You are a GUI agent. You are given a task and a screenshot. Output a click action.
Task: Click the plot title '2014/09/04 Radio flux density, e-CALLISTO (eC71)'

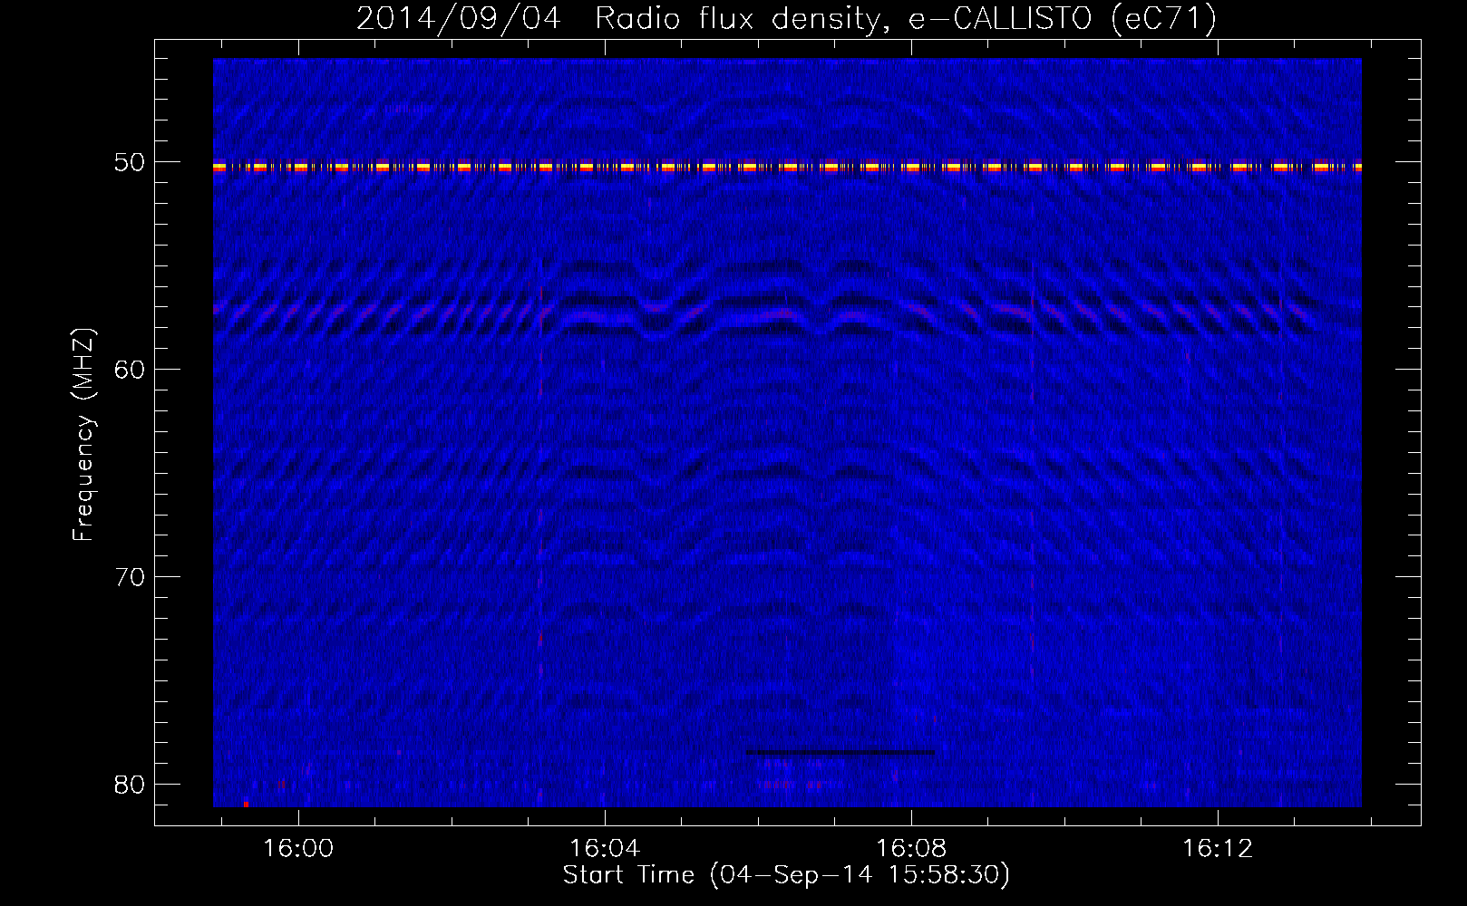coord(786,18)
